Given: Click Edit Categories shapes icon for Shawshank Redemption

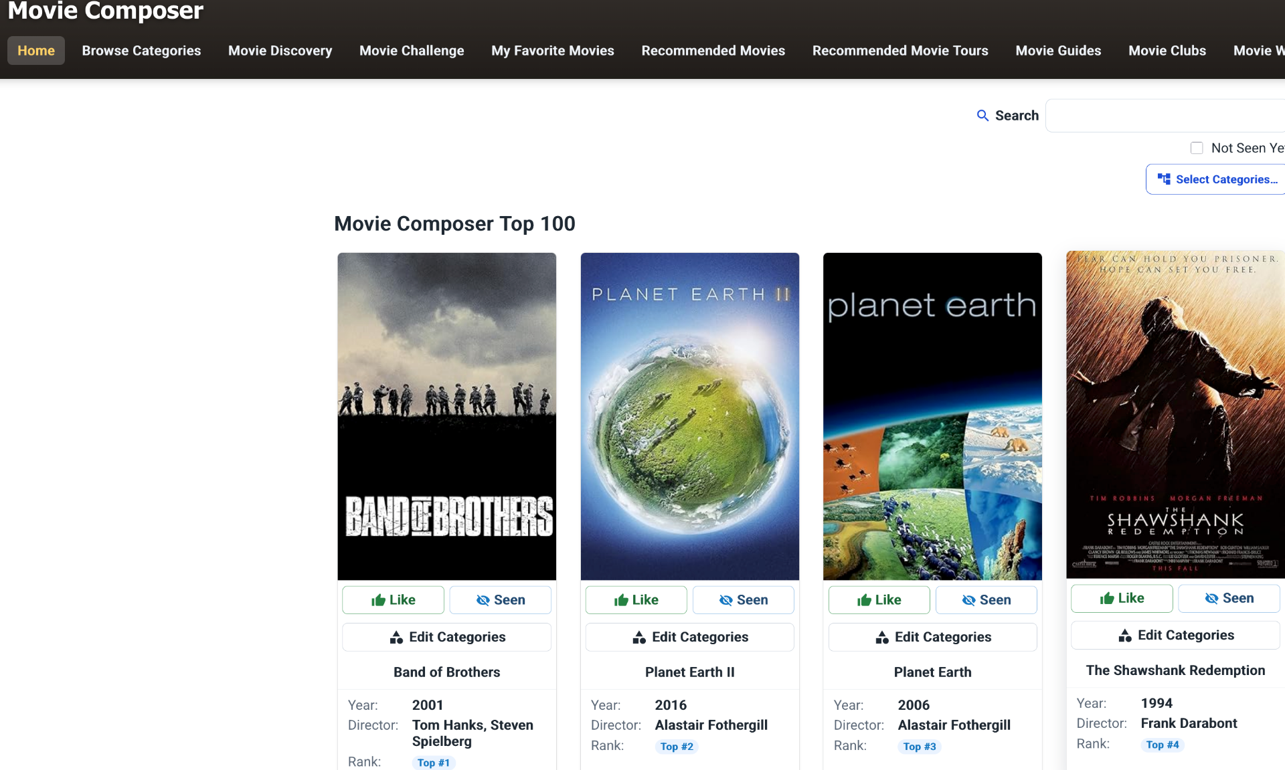Looking at the screenshot, I should [1126, 635].
